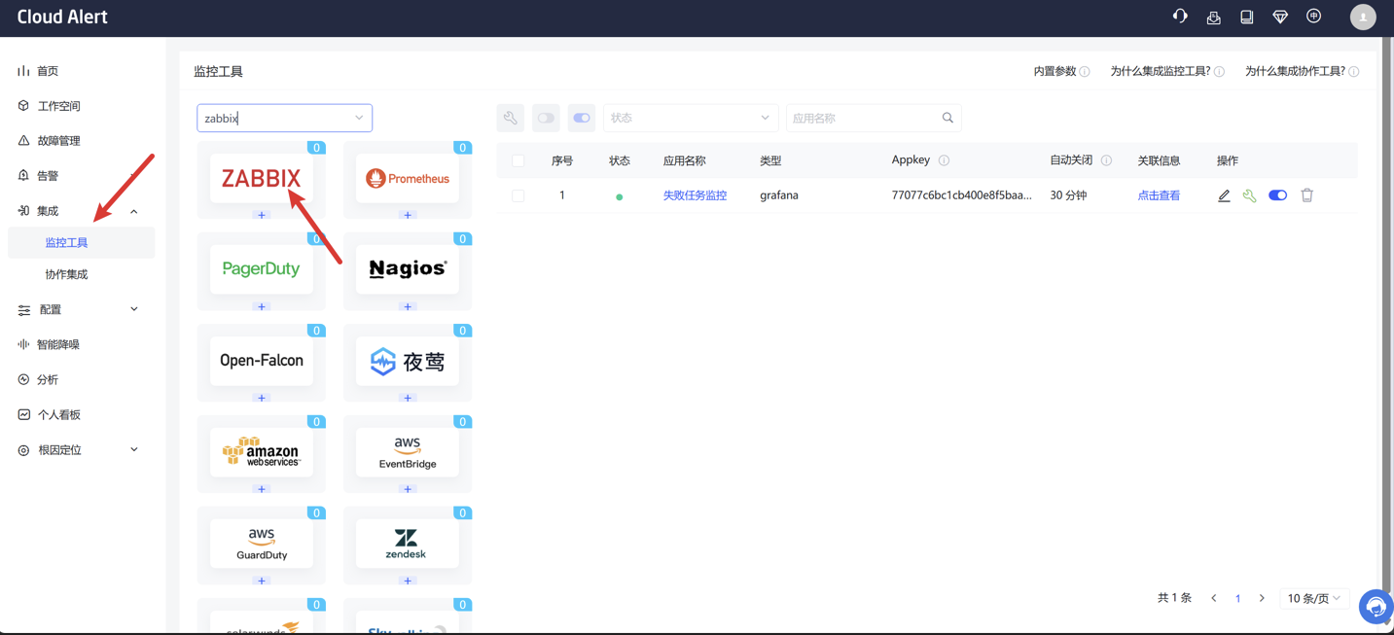Open the 状态 filter dropdown
Screen dimensions: 1394x635
coord(691,118)
